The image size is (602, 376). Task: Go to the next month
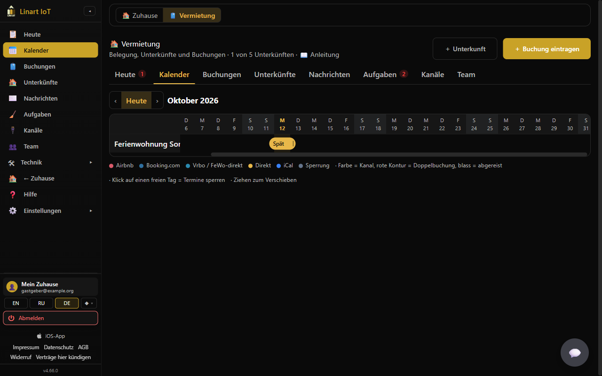click(x=157, y=101)
